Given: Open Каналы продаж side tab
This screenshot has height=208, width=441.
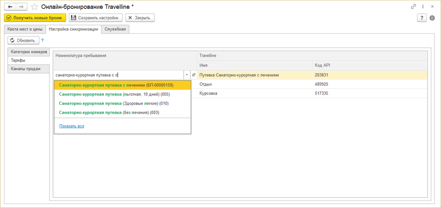Looking at the screenshot, I should [x=28, y=69].
